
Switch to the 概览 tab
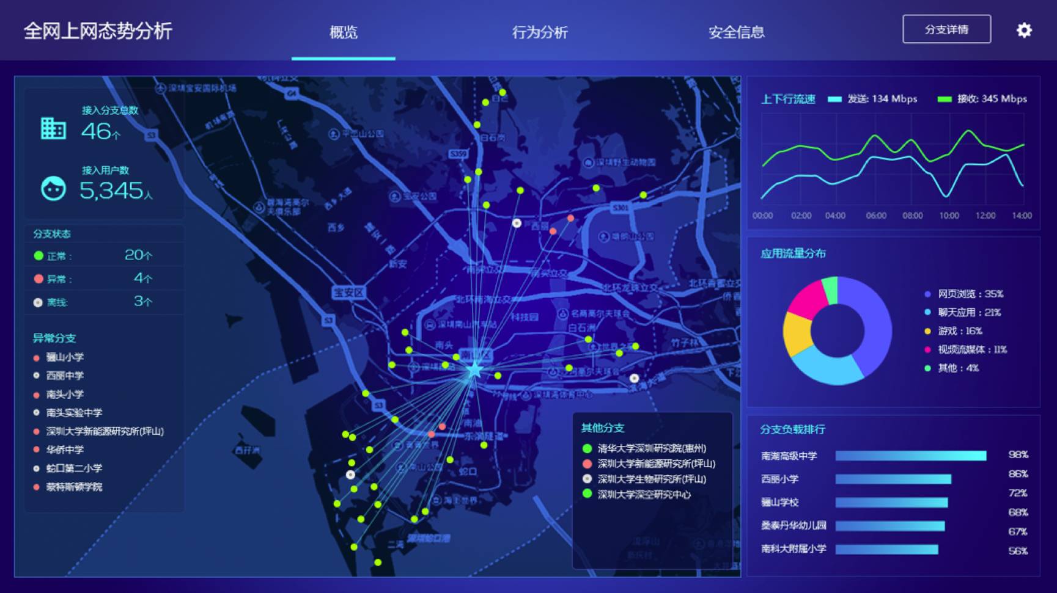[x=344, y=32]
